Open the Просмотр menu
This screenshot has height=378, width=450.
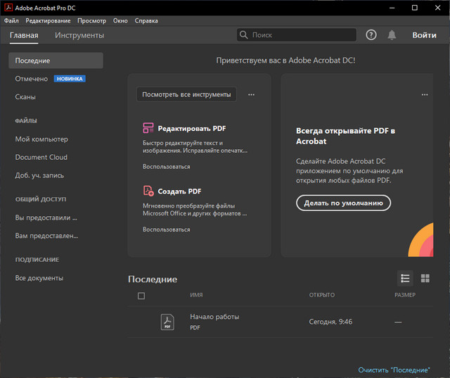click(x=91, y=20)
